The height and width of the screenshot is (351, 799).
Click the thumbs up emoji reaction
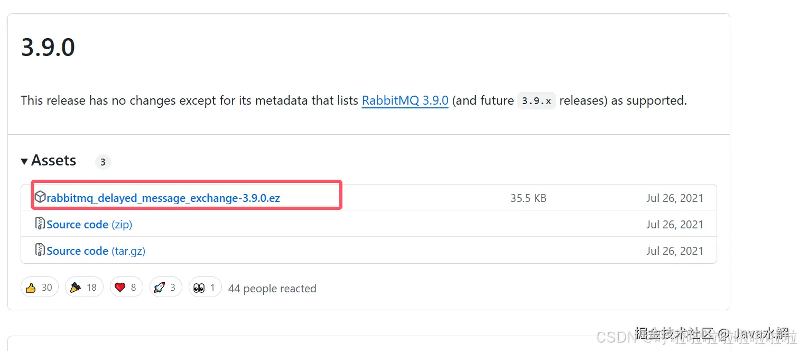[31, 288]
